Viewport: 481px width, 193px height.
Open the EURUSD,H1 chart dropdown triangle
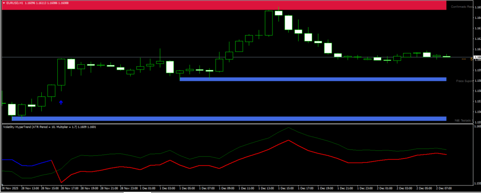click(x=3, y=3)
